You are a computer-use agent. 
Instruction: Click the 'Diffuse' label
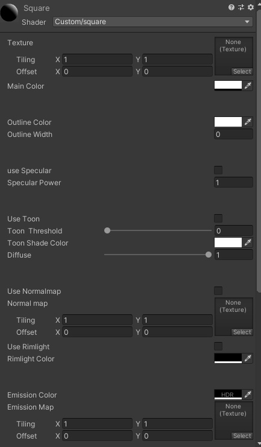point(19,255)
